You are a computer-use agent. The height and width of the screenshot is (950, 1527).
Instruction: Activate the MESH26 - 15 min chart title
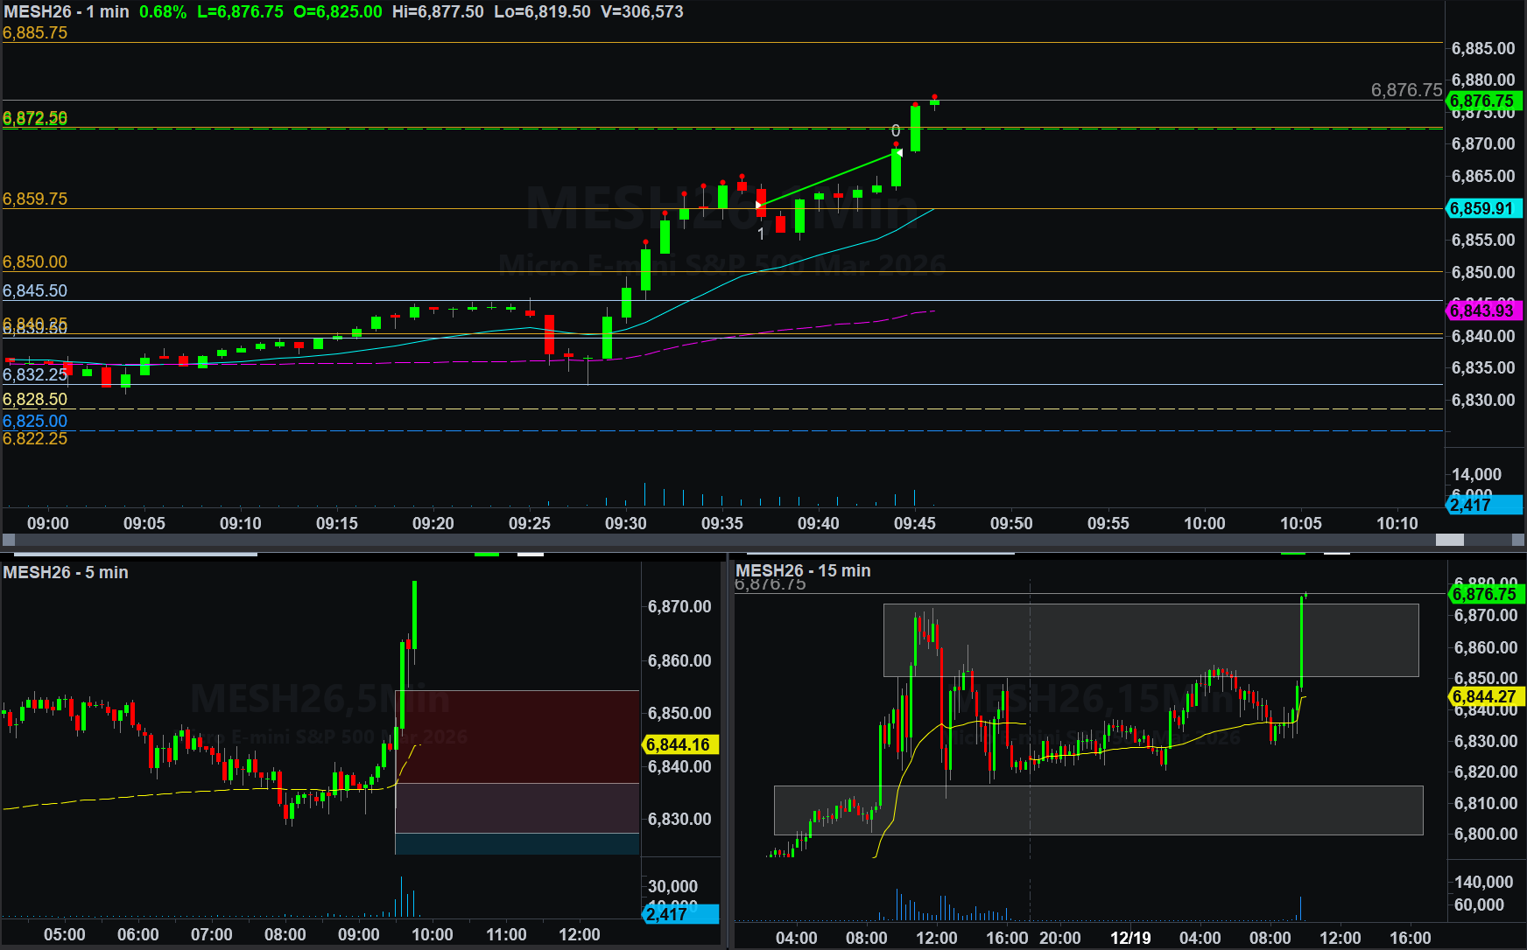click(803, 570)
